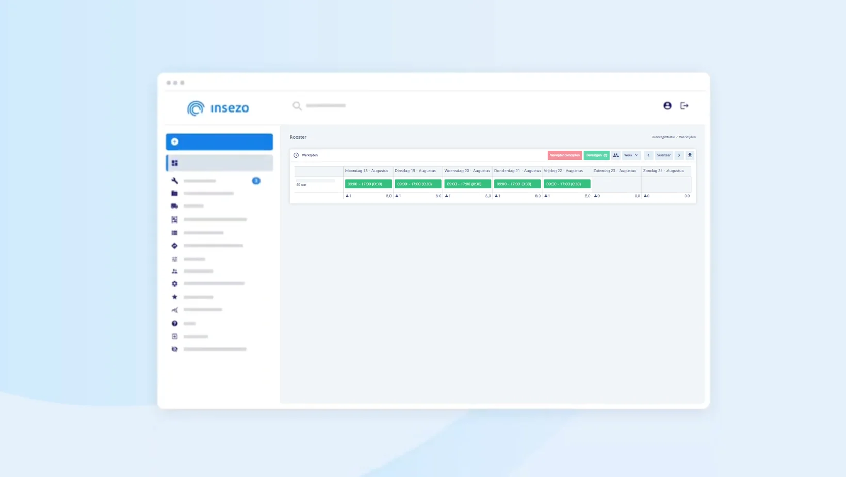Screen dimensions: 846x477
Task: Go to previous week with left chevron
Action: (x=649, y=155)
